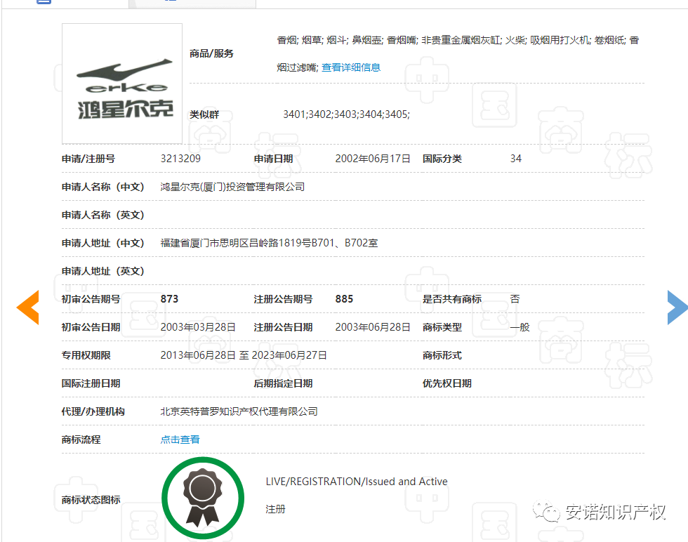Click the 类似群 label
Image resolution: width=688 pixels, height=542 pixels.
click(x=204, y=114)
